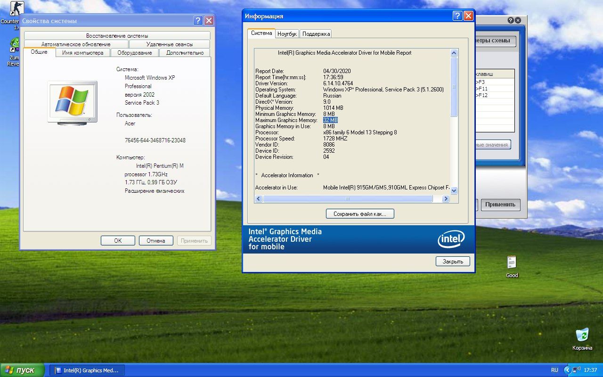603x377 pixels.
Task: Click the Windows XP monitor logo image
Action: 73,102
